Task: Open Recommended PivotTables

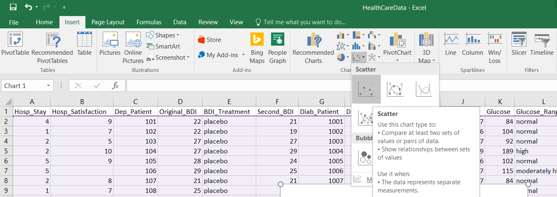Action: pyautogui.click(x=52, y=49)
